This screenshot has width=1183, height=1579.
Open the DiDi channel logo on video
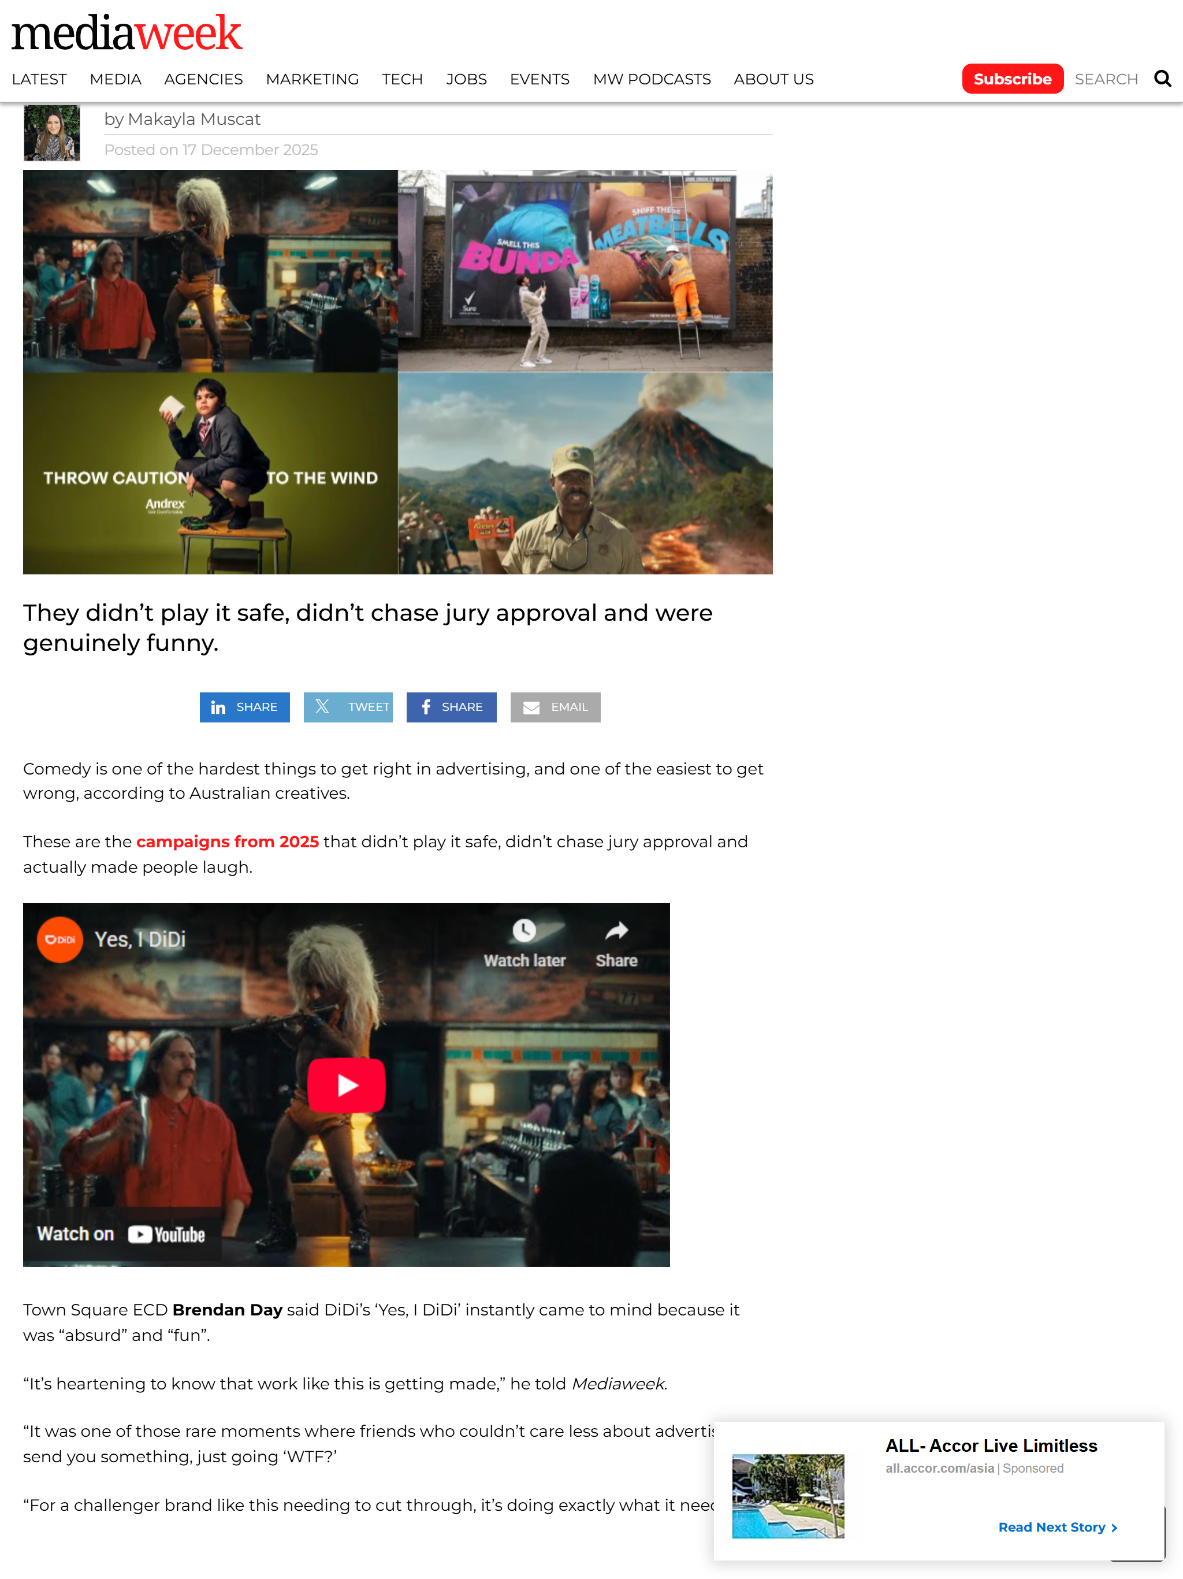pyautogui.click(x=60, y=939)
